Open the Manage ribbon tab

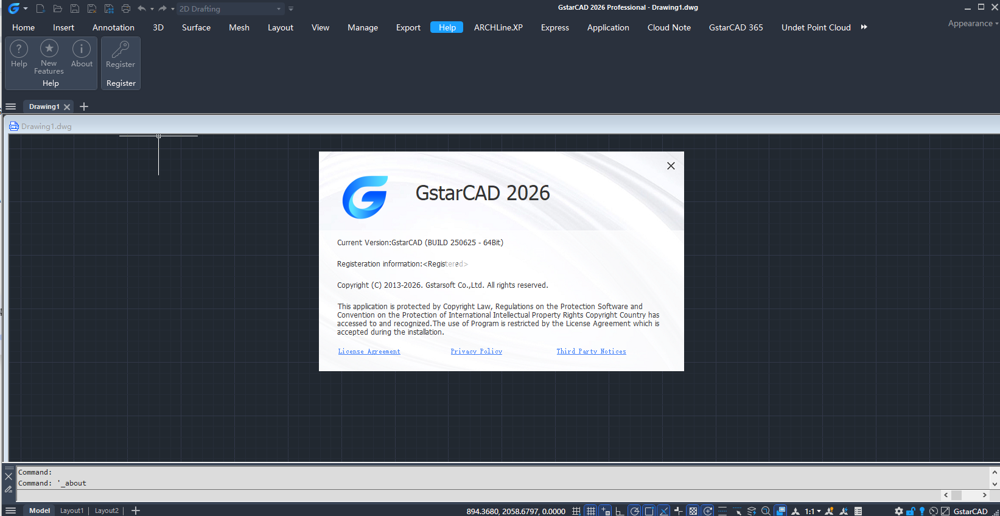point(363,27)
